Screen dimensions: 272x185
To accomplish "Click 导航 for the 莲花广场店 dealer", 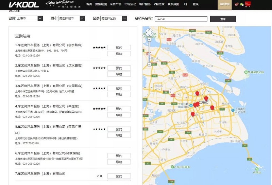I will point(119,135).
